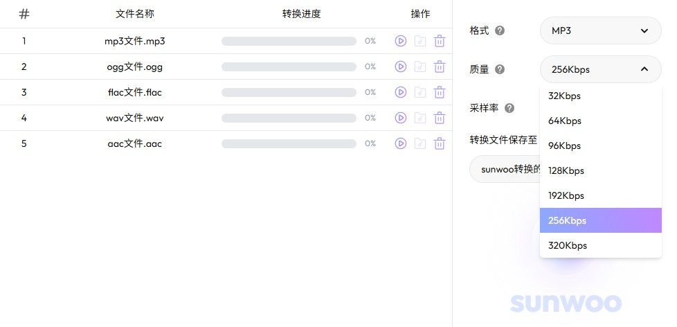The image size is (677, 327).
Task: Click the help icon beside 格式
Action: tap(500, 30)
